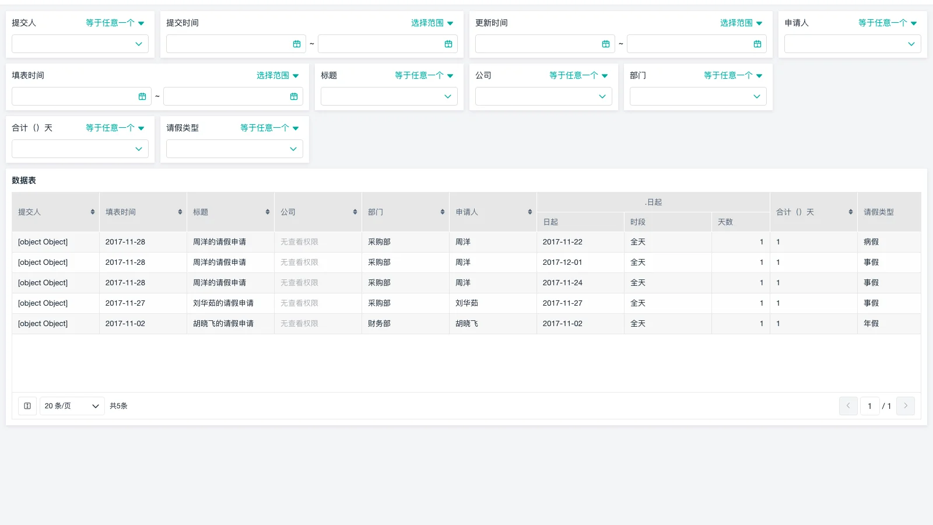This screenshot has height=525, width=933.
Task: Select row with 胡晓飞的请假申请 title
Action: [x=223, y=324]
